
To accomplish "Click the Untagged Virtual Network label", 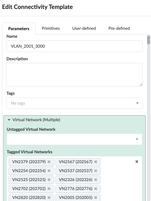I will pyautogui.click(x=31, y=129).
